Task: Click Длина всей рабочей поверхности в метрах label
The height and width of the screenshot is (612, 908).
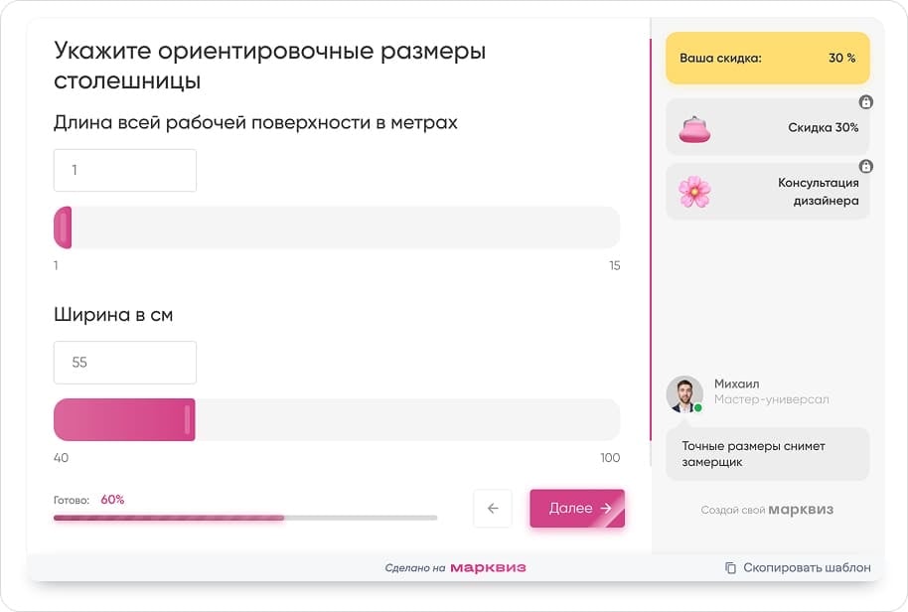Action: pos(255,123)
